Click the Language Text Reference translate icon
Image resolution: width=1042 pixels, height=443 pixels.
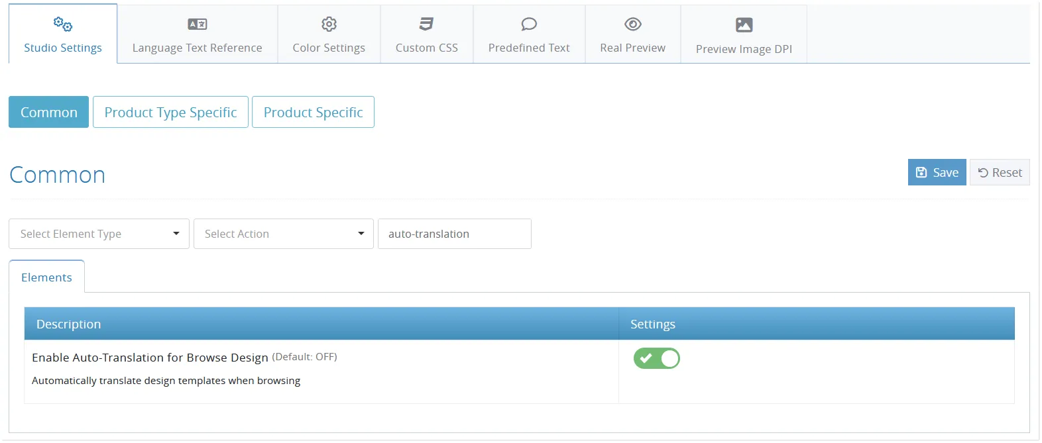(x=198, y=25)
